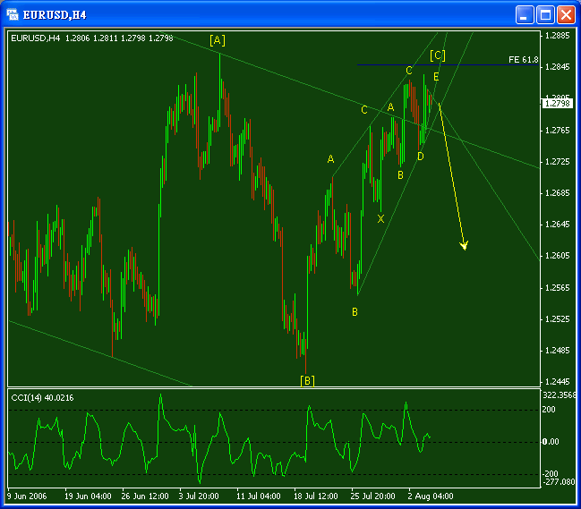Screen dimensions: 581x509
Task: Click the [B] wave label
Action: click(307, 380)
